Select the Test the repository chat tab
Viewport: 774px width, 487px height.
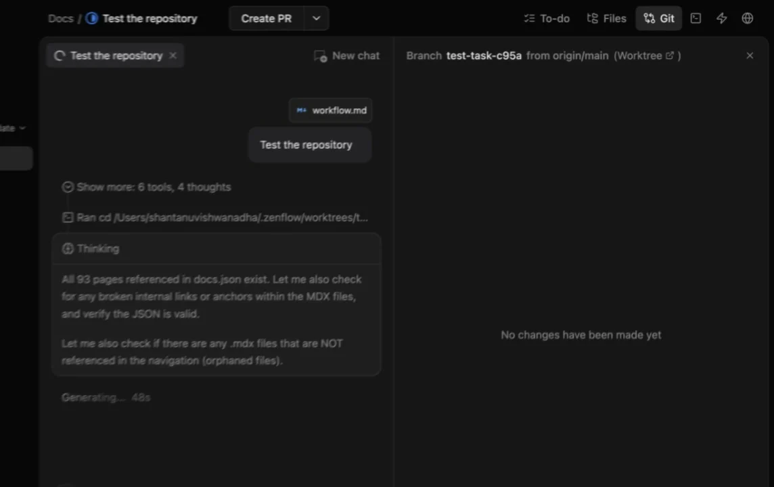coord(116,55)
